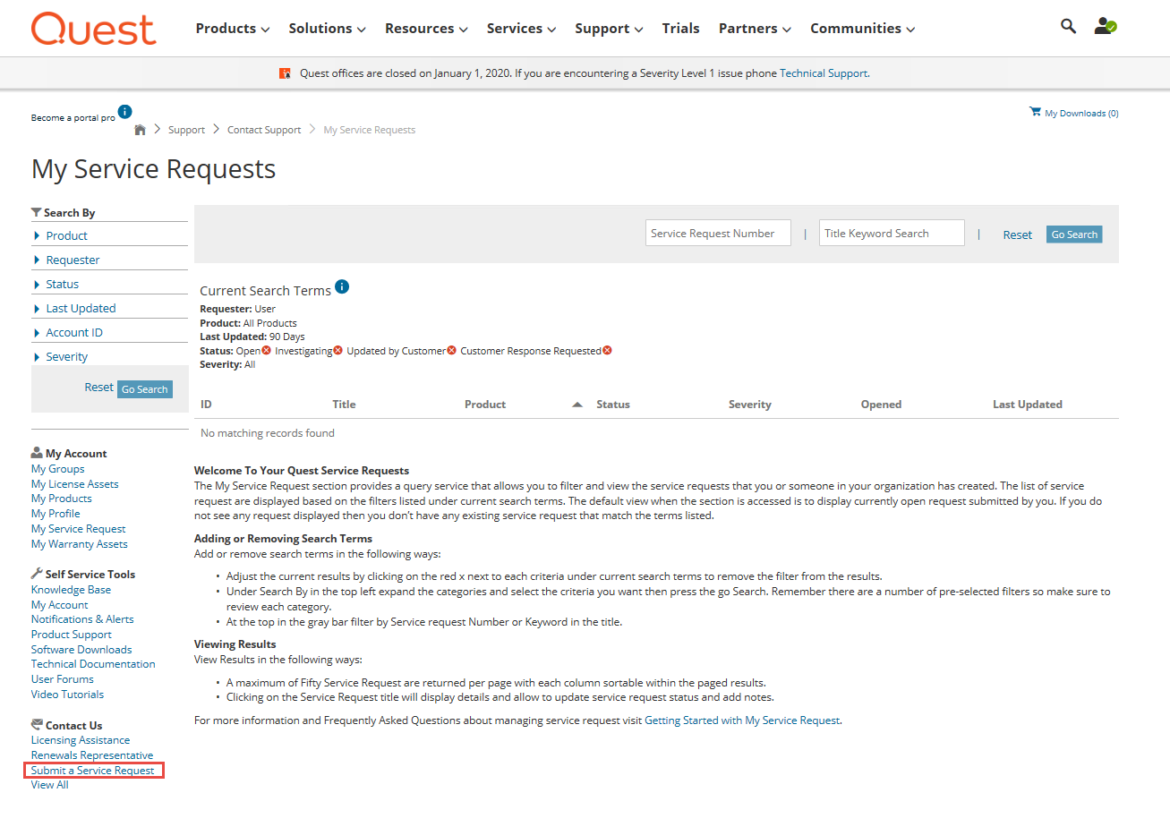Click the Contact Support breadcrumb link
1170x827 pixels.
[x=264, y=130]
